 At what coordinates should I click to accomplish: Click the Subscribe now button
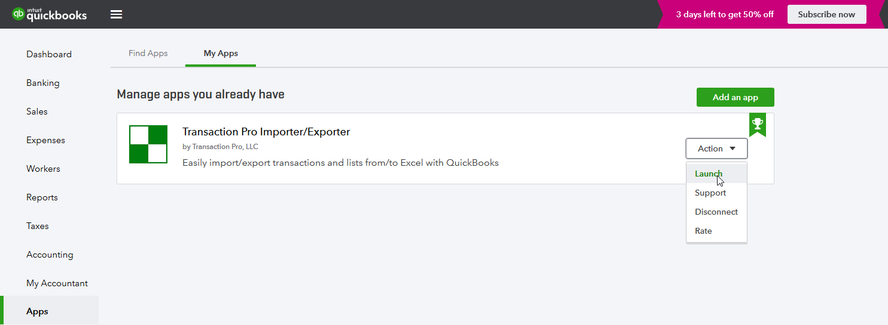pyautogui.click(x=826, y=14)
